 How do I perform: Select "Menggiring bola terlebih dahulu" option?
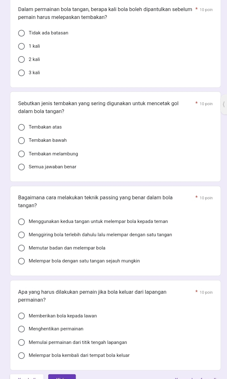[x=21, y=235]
